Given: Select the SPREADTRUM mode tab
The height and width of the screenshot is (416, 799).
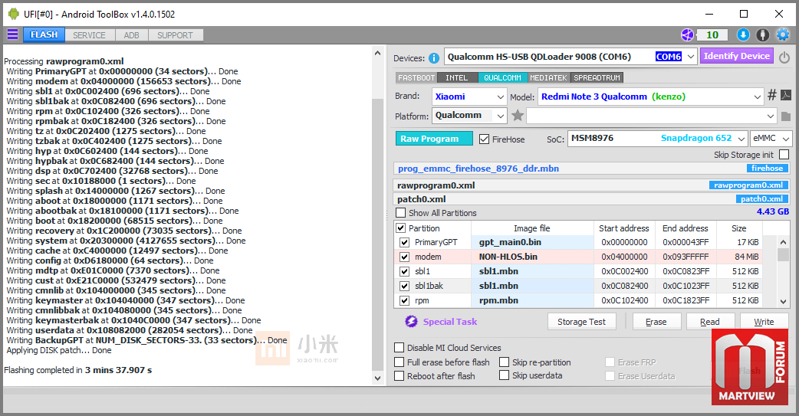Looking at the screenshot, I should 597,78.
